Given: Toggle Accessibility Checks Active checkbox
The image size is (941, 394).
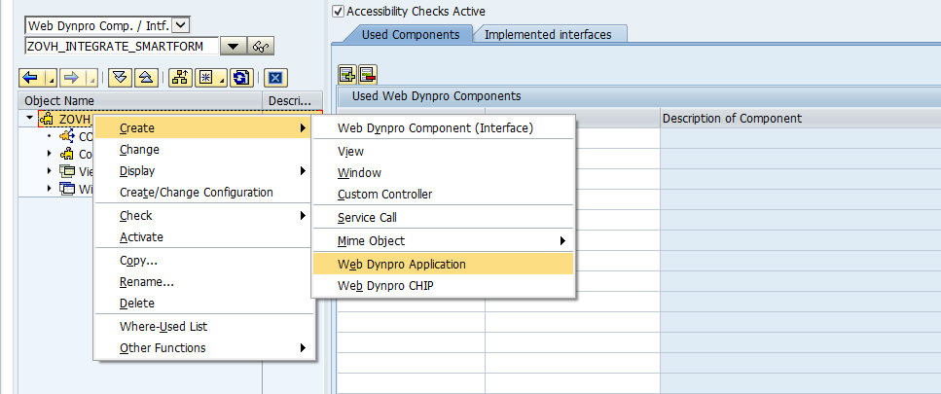Looking at the screenshot, I should click(339, 12).
